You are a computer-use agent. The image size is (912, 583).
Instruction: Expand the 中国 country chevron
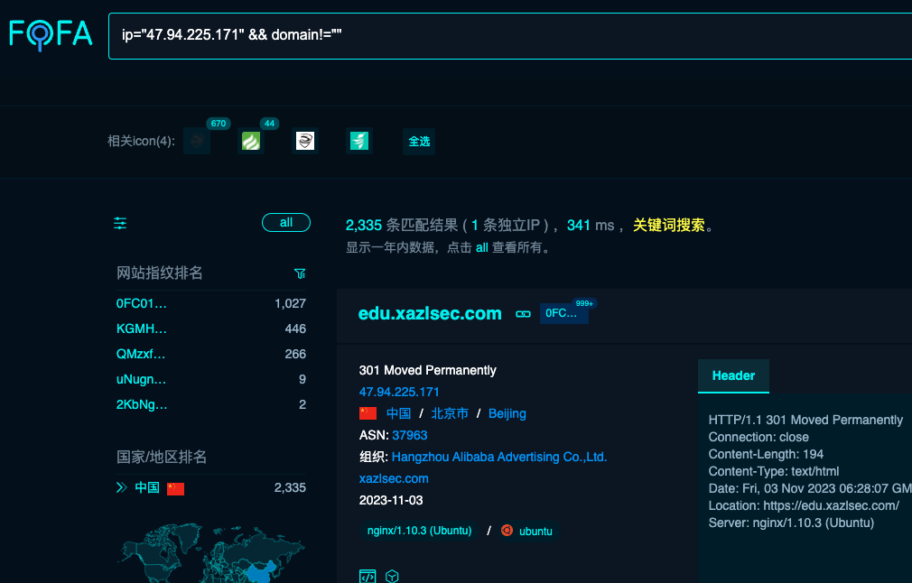pos(122,487)
